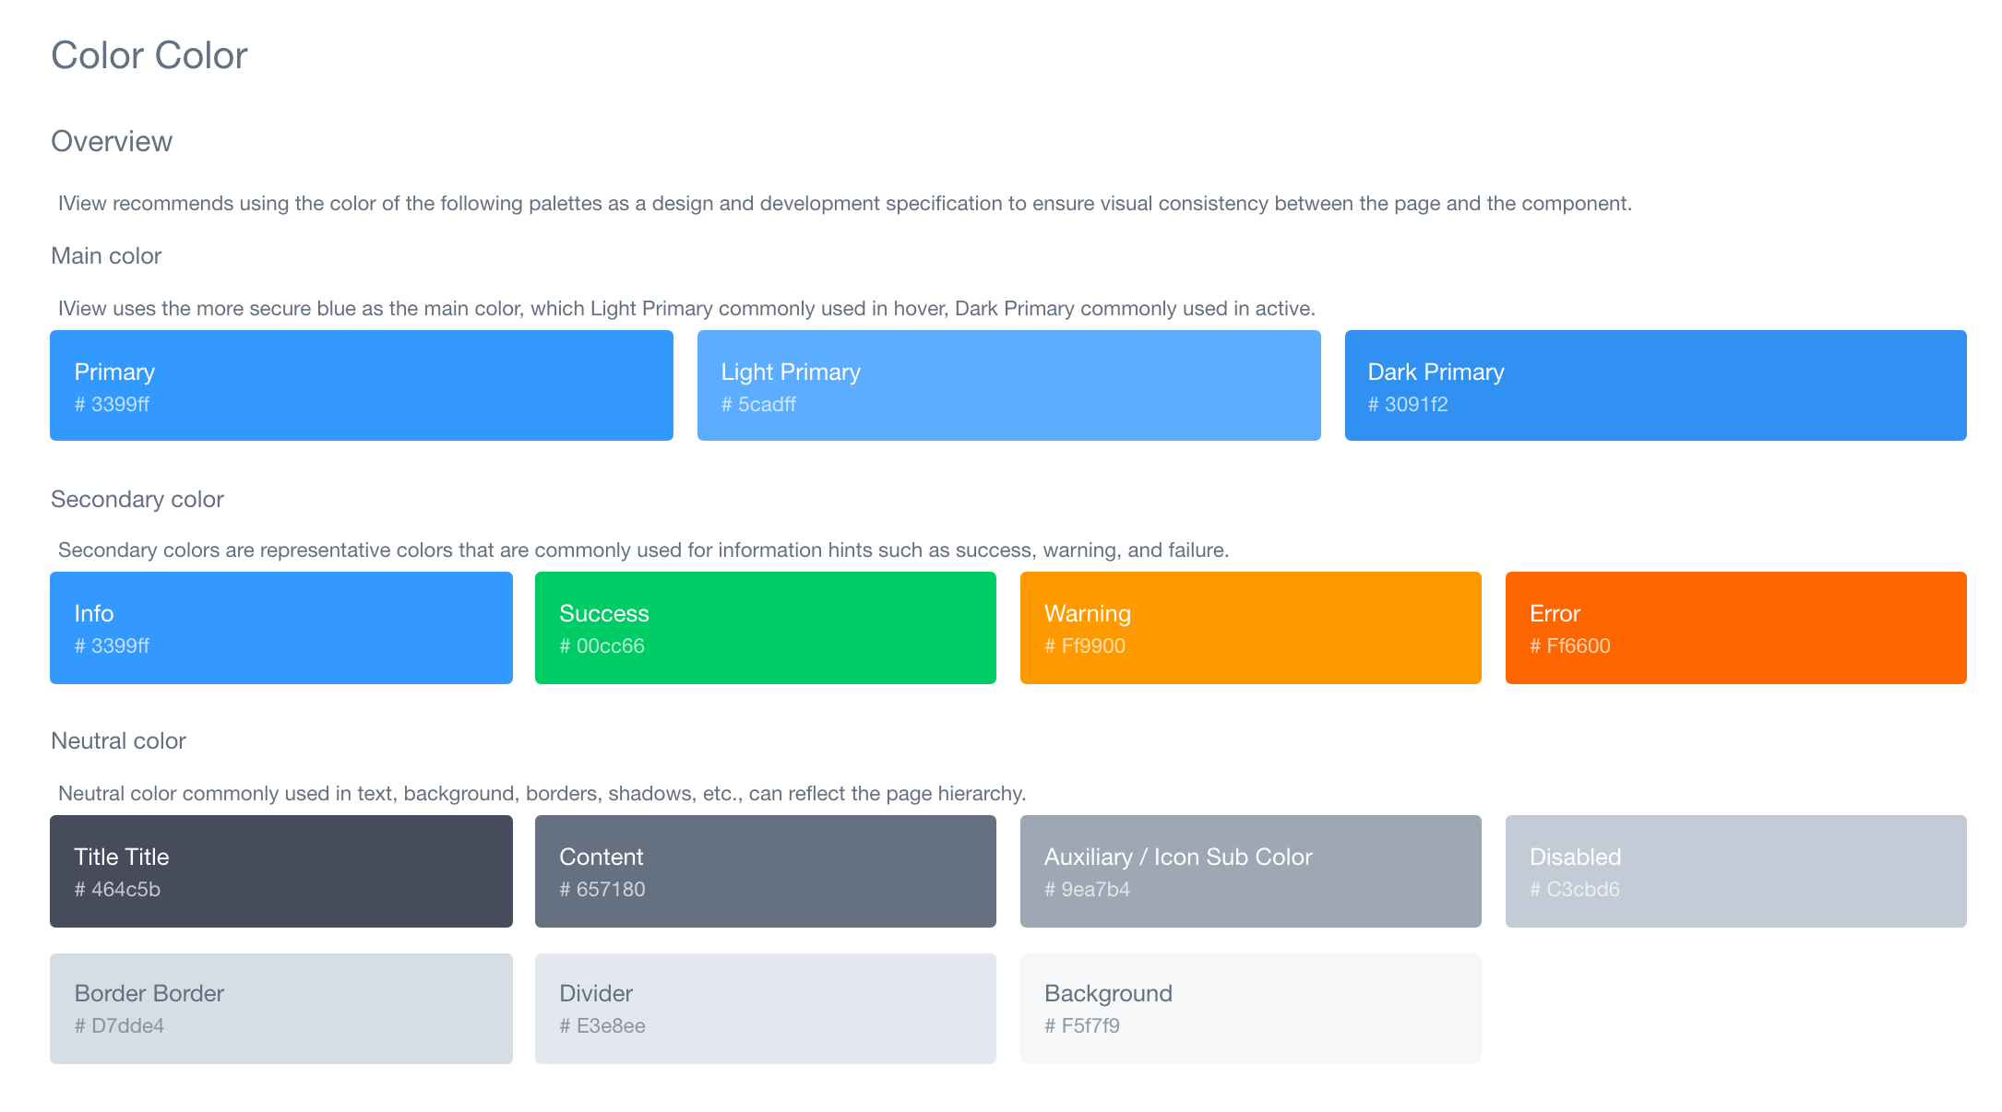Select the Auxiliary / Icon Sub Color card
This screenshot has width=2002, height=1112.
pos(1250,871)
